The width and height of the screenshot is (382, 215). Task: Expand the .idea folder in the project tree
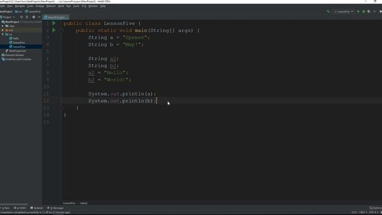(2, 26)
